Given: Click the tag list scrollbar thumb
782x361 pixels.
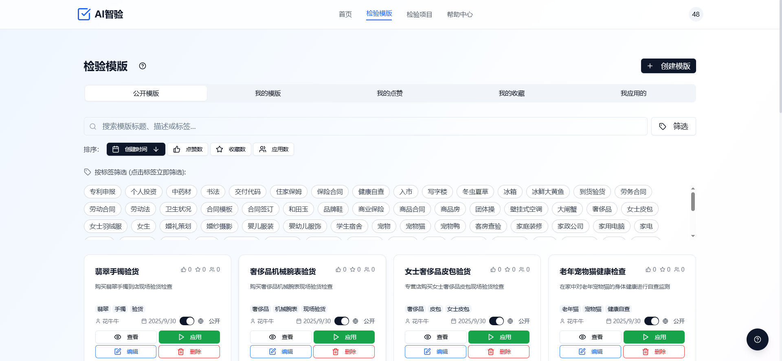Looking at the screenshot, I should (x=693, y=202).
